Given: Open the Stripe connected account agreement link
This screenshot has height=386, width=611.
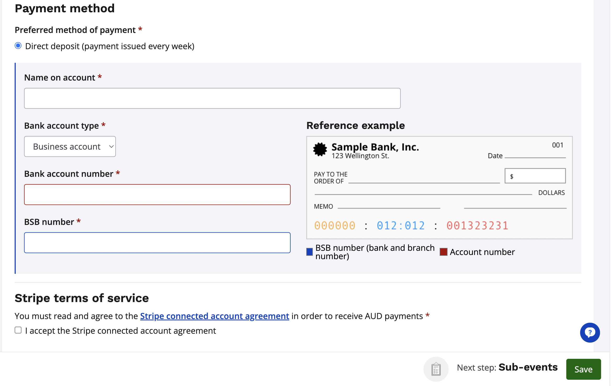Looking at the screenshot, I should coord(214,316).
